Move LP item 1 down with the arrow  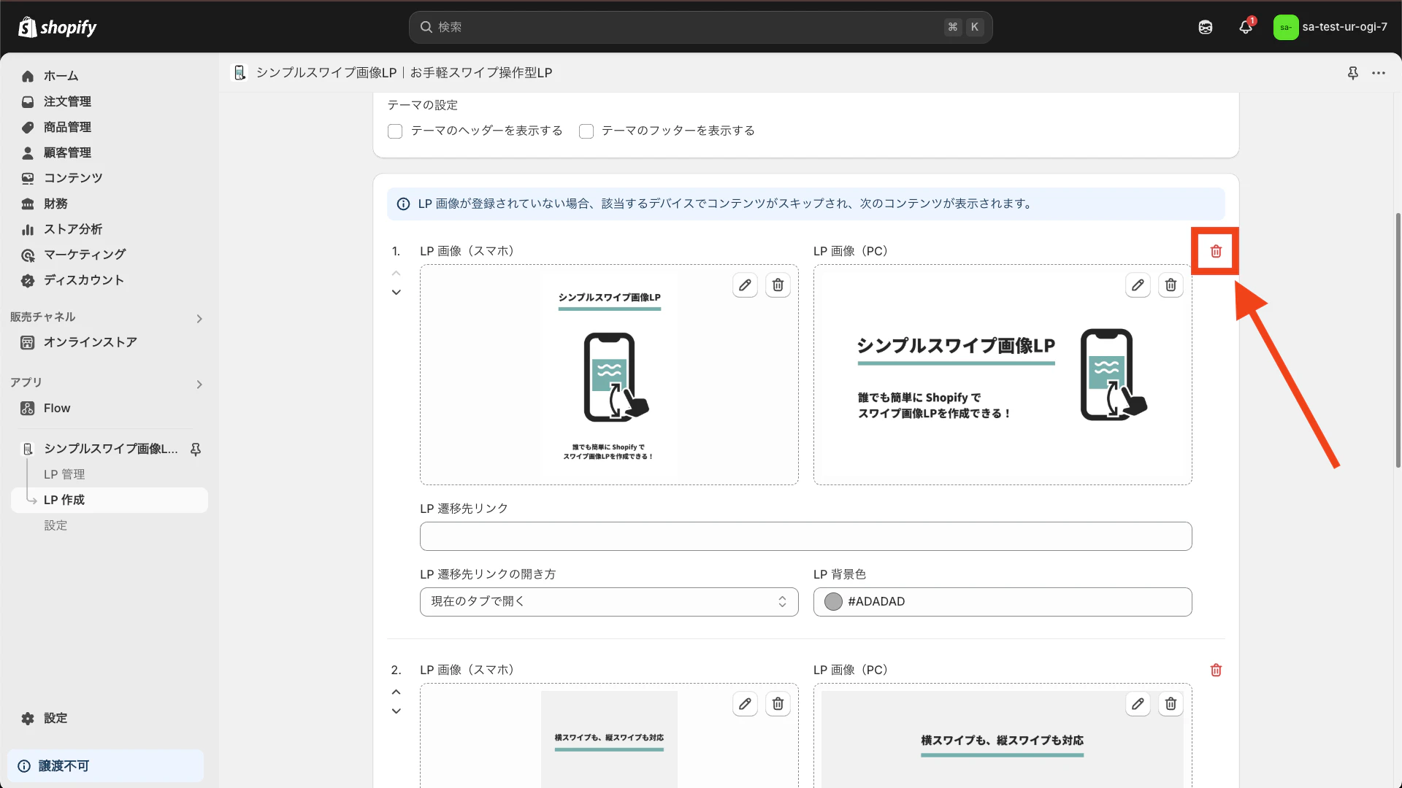(x=397, y=293)
